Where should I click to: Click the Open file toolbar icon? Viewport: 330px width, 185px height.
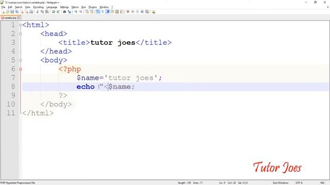[x=7, y=12]
